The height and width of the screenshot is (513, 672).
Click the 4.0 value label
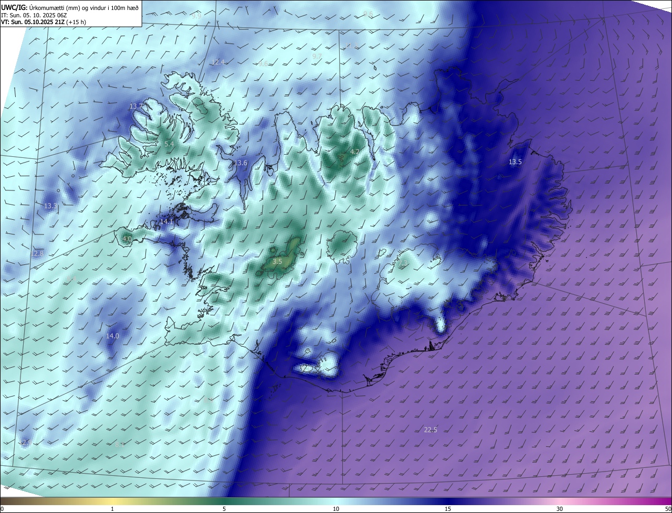tap(127, 239)
